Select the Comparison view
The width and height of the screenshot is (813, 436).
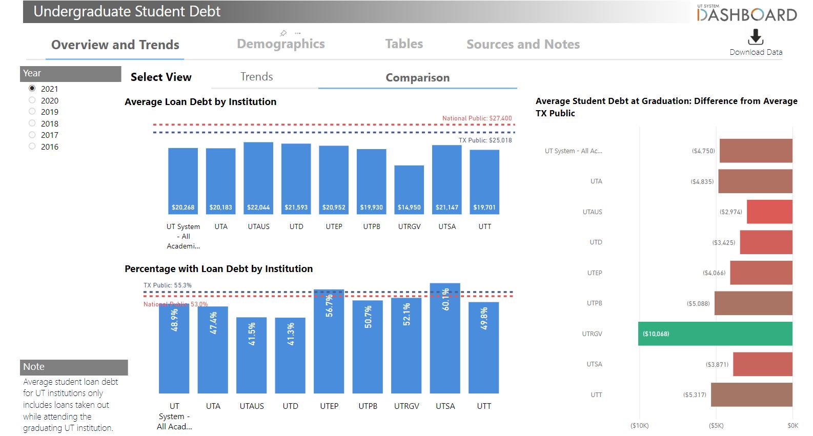418,78
